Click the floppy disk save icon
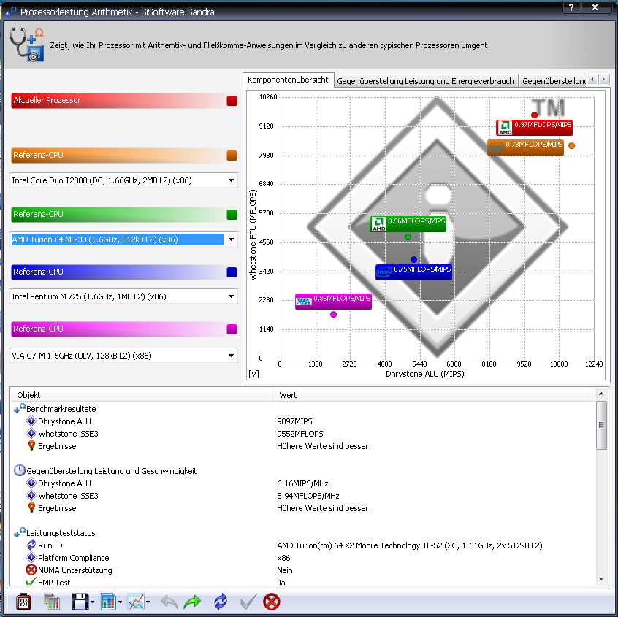Image resolution: width=618 pixels, height=617 pixels. [80, 602]
